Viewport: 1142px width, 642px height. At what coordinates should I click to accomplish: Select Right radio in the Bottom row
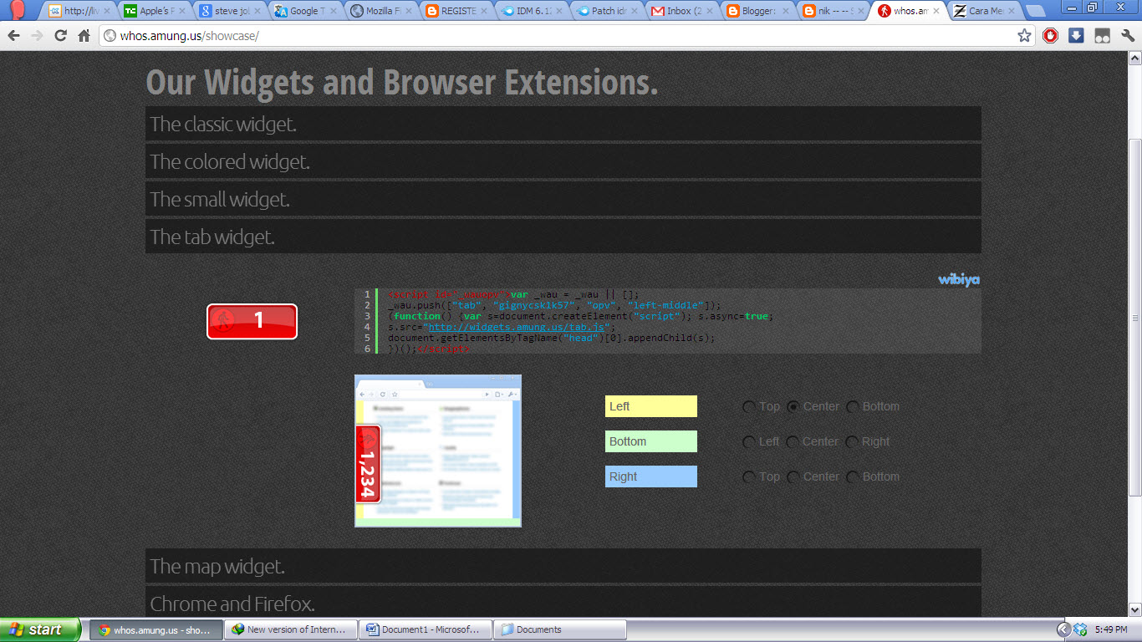coord(852,442)
